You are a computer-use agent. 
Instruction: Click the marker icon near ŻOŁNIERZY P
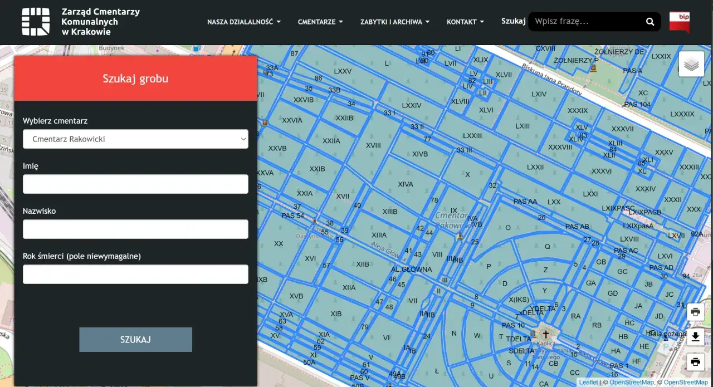(593, 68)
